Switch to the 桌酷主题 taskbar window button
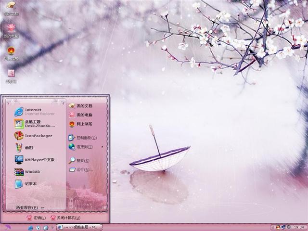This screenshot has height=231, width=308. point(79,227)
